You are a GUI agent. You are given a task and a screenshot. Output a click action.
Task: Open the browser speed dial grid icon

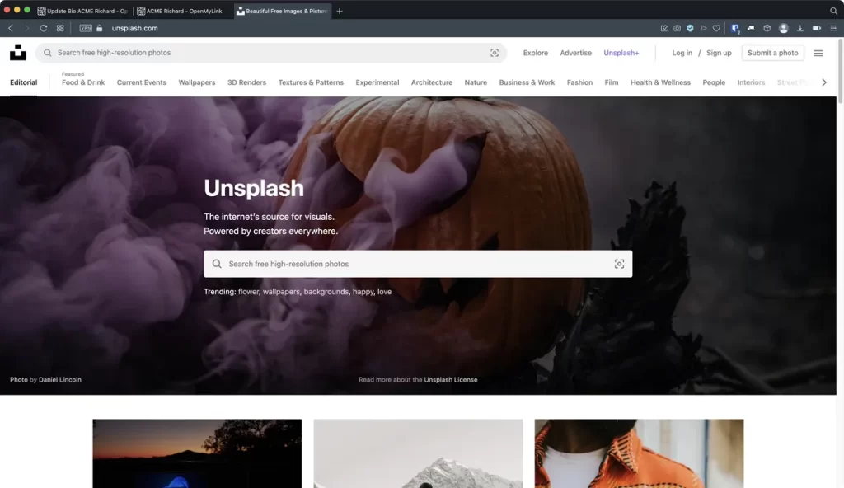coord(60,28)
